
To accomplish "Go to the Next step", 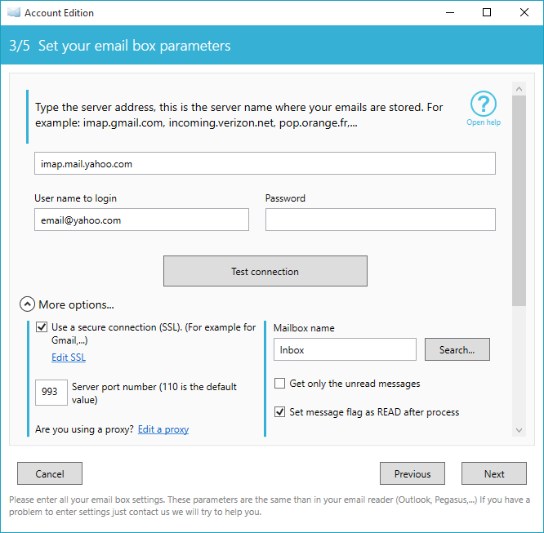I will click(x=494, y=473).
